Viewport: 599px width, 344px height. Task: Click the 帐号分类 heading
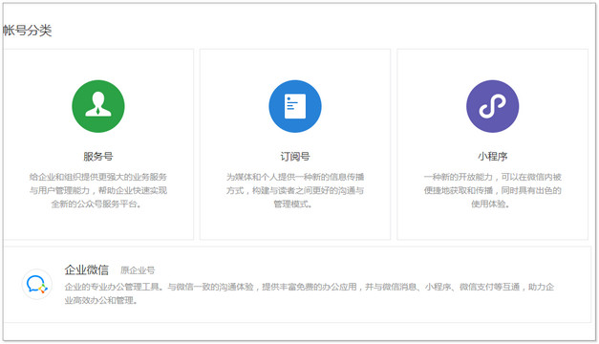tap(27, 31)
